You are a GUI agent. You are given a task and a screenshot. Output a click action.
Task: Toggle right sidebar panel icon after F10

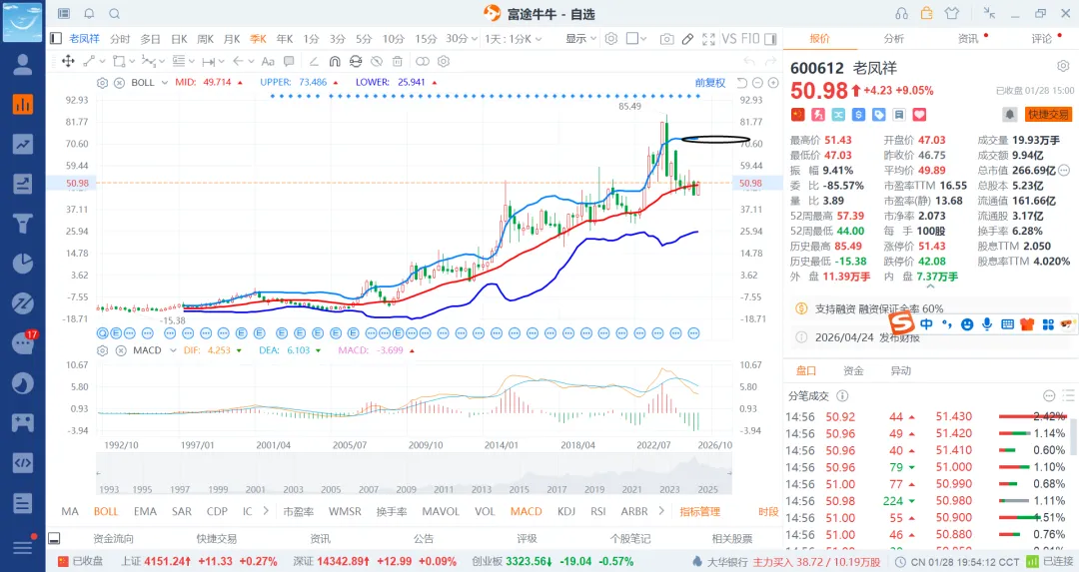[x=770, y=39]
